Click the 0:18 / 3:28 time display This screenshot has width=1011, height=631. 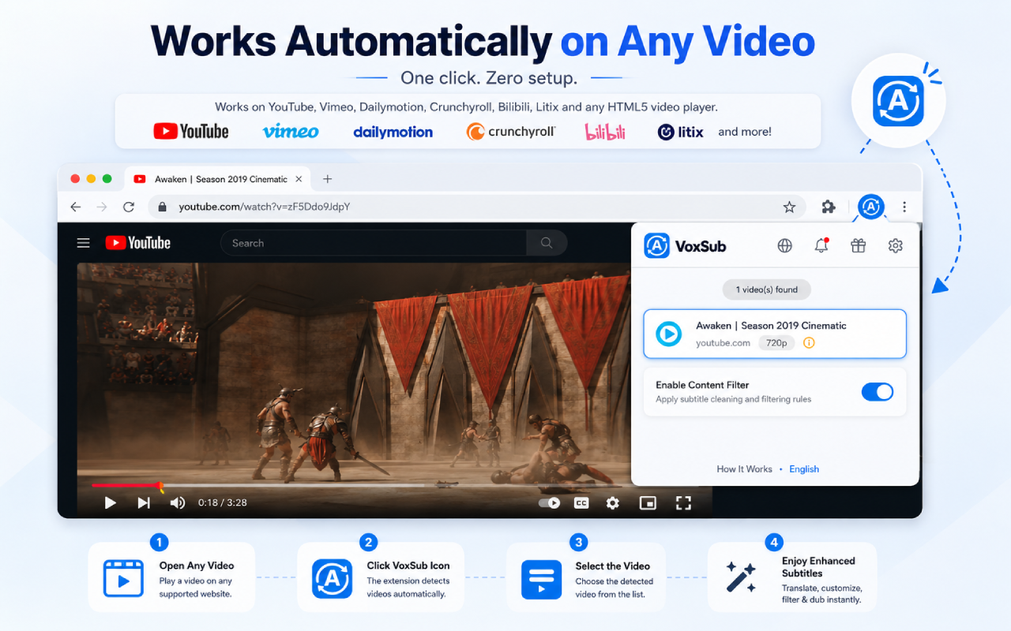(x=223, y=502)
